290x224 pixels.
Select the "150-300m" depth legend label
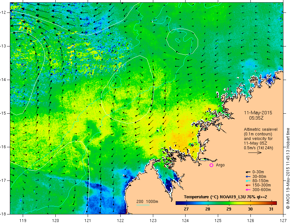tap(262, 185)
